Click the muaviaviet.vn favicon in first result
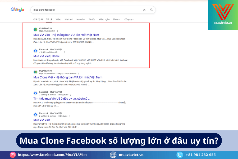The height and width of the screenshot is (159, 238). click(x=35, y=29)
